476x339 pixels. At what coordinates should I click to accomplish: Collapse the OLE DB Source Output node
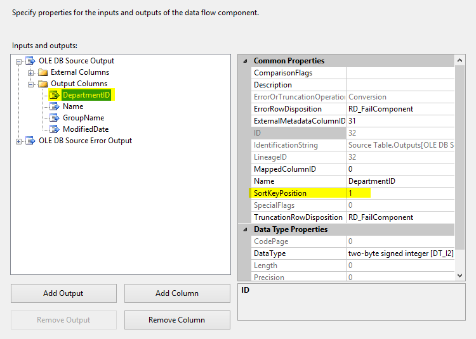pos(19,61)
